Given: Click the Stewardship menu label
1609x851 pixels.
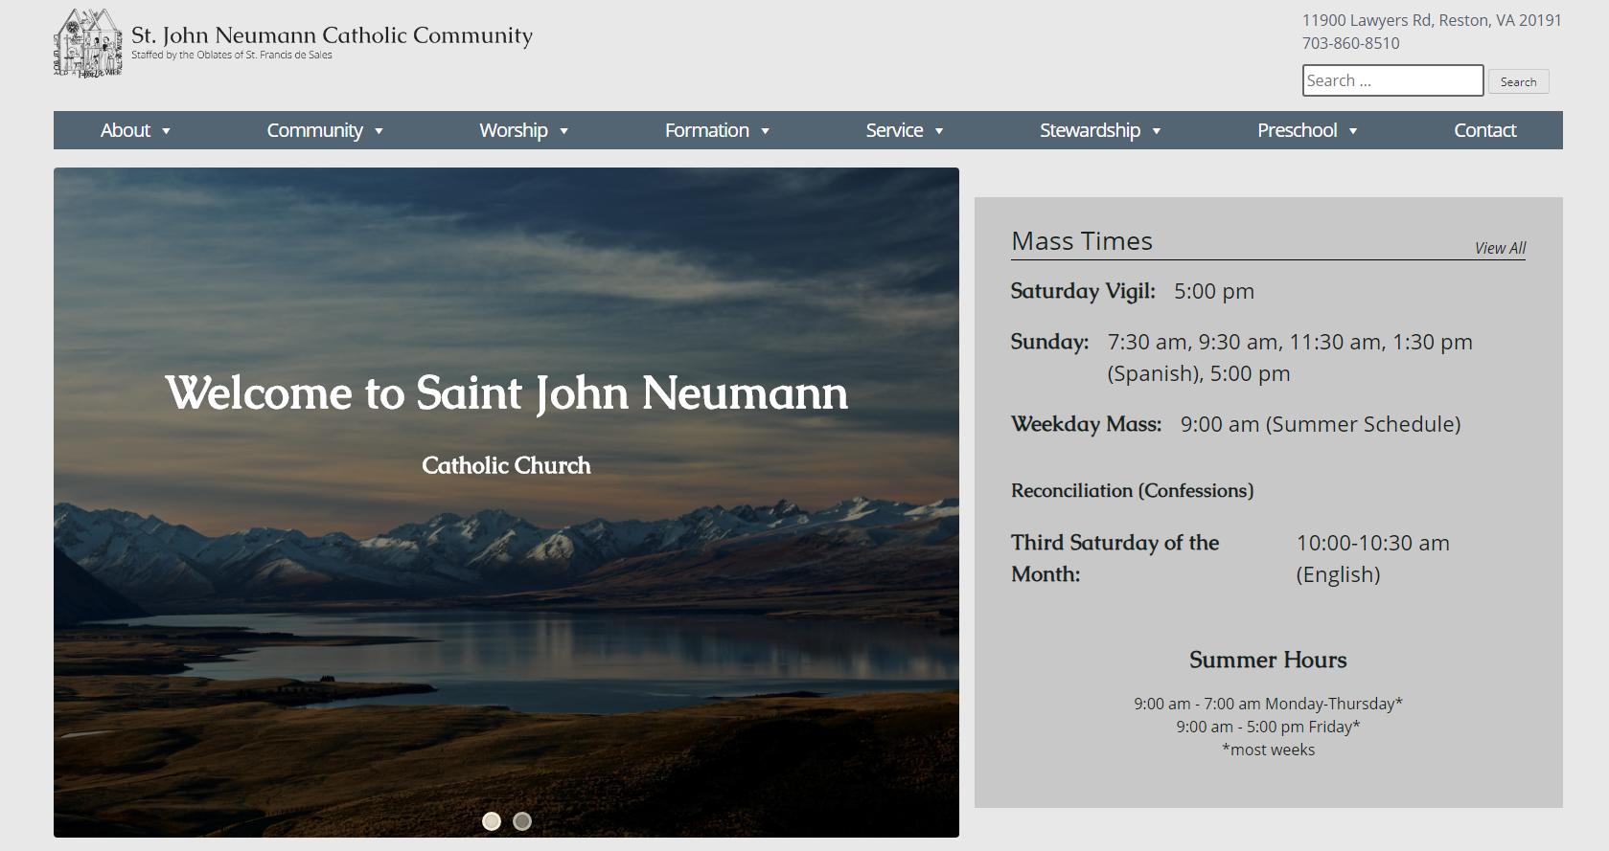Looking at the screenshot, I should (x=1090, y=130).
